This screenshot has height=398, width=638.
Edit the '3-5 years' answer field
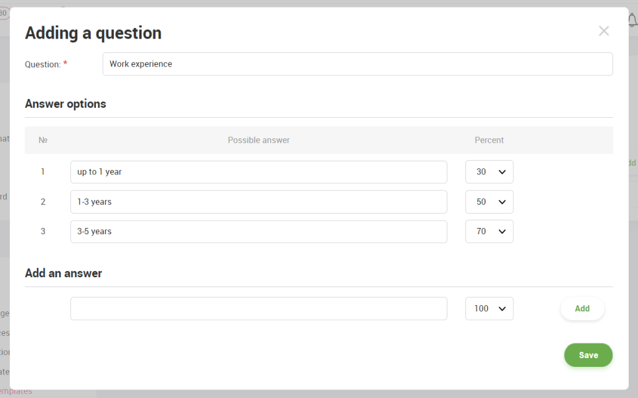click(259, 232)
